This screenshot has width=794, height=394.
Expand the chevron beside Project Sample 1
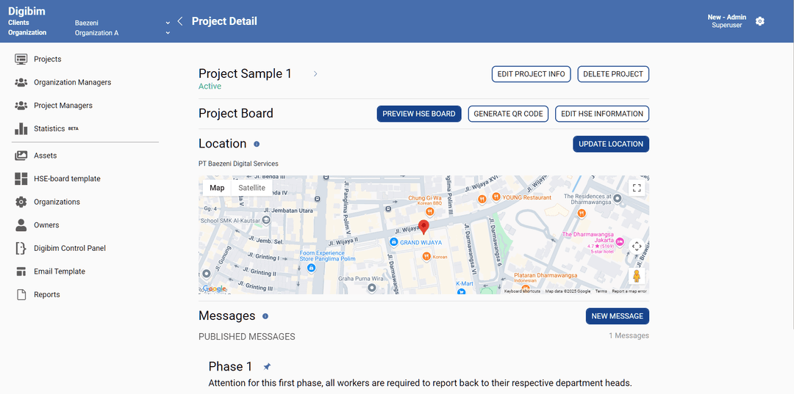pyautogui.click(x=315, y=74)
